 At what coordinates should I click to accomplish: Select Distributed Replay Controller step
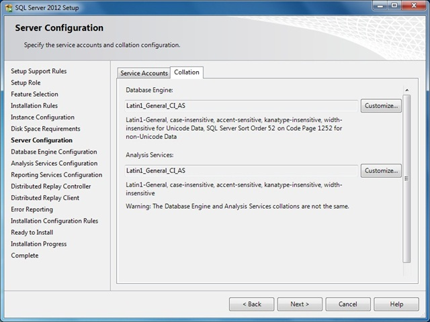coord(51,186)
